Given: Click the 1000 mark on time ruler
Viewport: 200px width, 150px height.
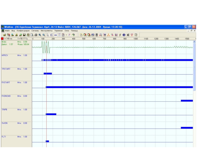Looking at the screenshot, I should tap(135, 39).
